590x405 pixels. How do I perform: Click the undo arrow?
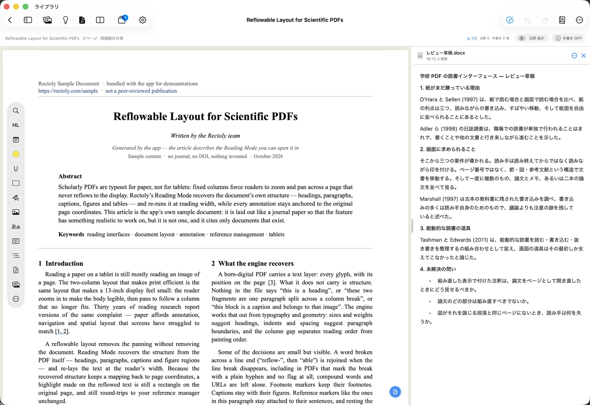[x=527, y=20]
